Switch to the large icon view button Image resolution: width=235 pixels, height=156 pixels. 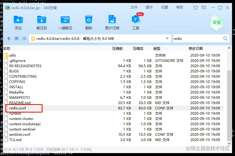click(16, 39)
